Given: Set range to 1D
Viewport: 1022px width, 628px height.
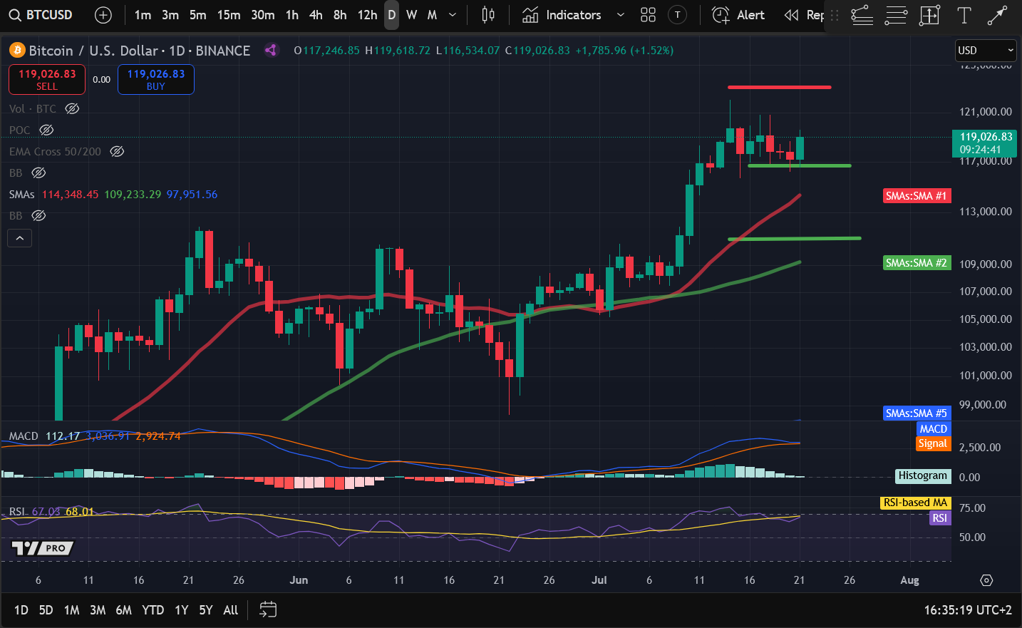Looking at the screenshot, I should [21, 610].
